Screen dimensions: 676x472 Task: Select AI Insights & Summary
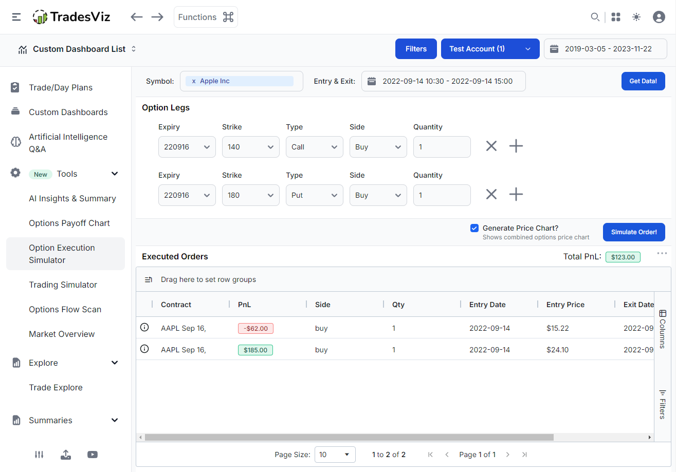pyautogui.click(x=72, y=198)
